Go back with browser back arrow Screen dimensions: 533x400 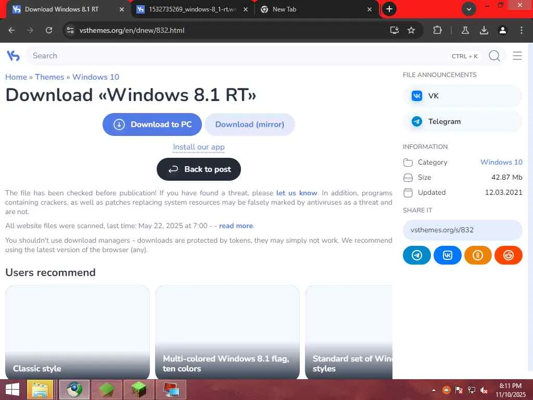pyautogui.click(x=11, y=30)
